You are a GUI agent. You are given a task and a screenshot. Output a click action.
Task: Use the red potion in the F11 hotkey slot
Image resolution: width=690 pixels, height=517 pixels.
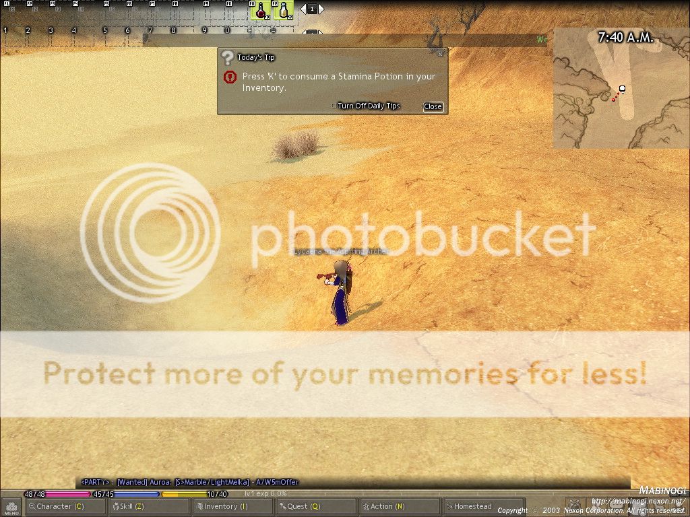261,10
